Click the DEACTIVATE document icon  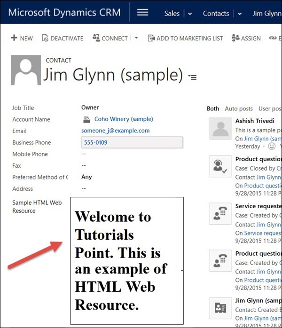click(x=45, y=38)
